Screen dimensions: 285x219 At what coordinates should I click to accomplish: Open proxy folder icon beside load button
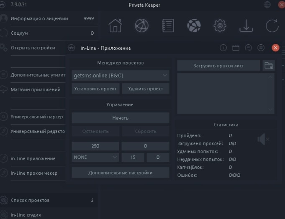[x=268, y=66]
